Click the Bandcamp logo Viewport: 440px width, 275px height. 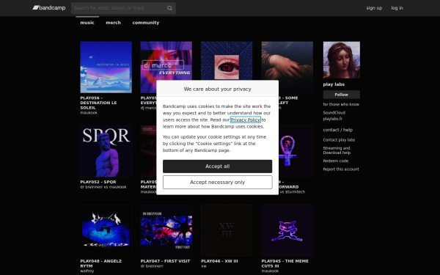click(x=49, y=8)
